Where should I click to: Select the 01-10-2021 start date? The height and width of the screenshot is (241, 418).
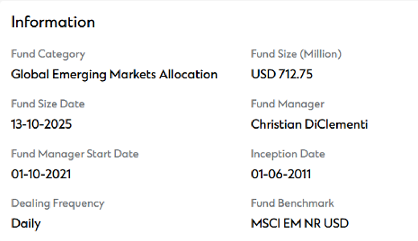(41, 174)
